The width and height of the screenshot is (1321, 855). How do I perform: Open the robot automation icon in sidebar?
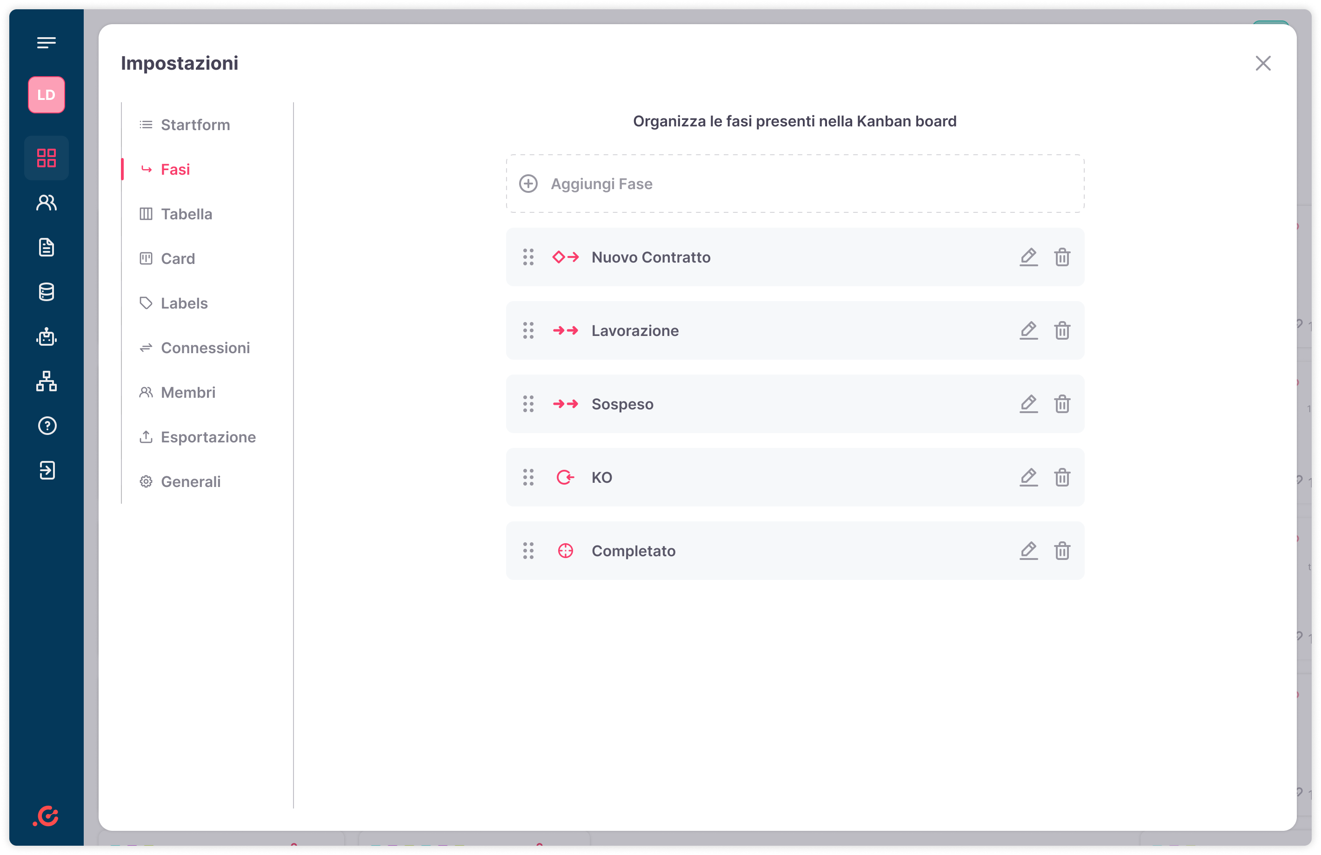pos(47,336)
